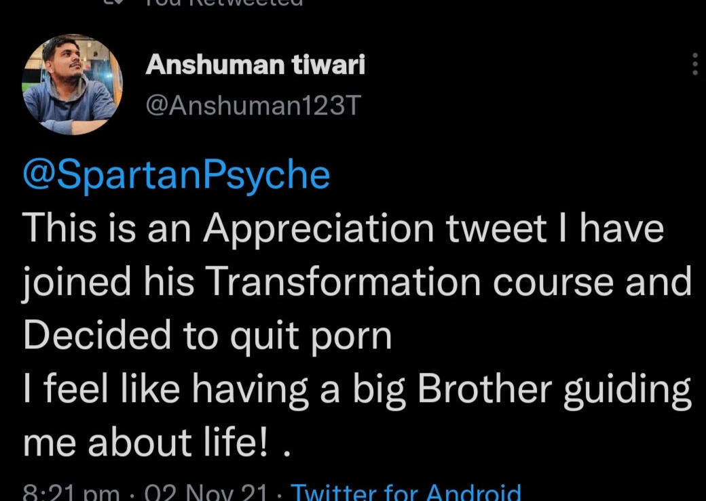Screen dimensions: 706x501
Task: Visit the @SpartanPsyche mention
Action: (x=176, y=176)
